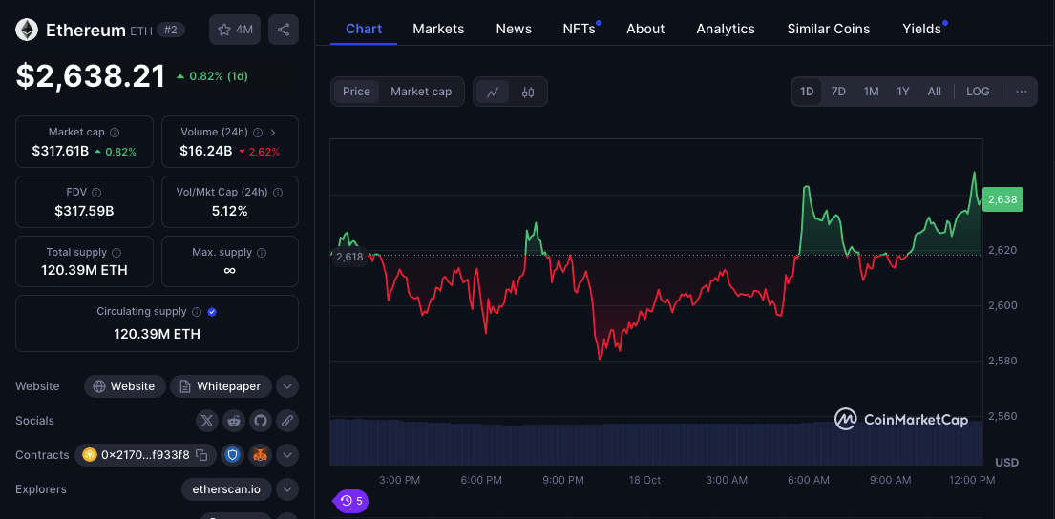Click info icon beside FDV
This screenshot has width=1055, height=519.
(96, 193)
